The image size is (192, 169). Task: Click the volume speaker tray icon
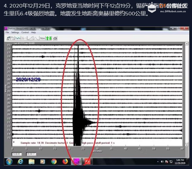(x=162, y=162)
